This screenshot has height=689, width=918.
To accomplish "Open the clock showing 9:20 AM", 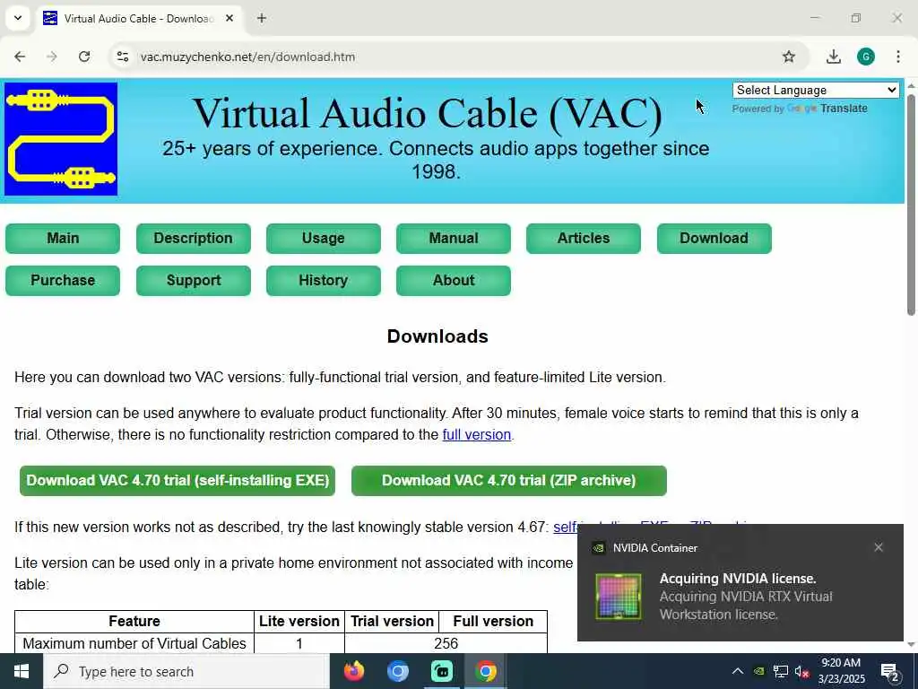I will (841, 671).
